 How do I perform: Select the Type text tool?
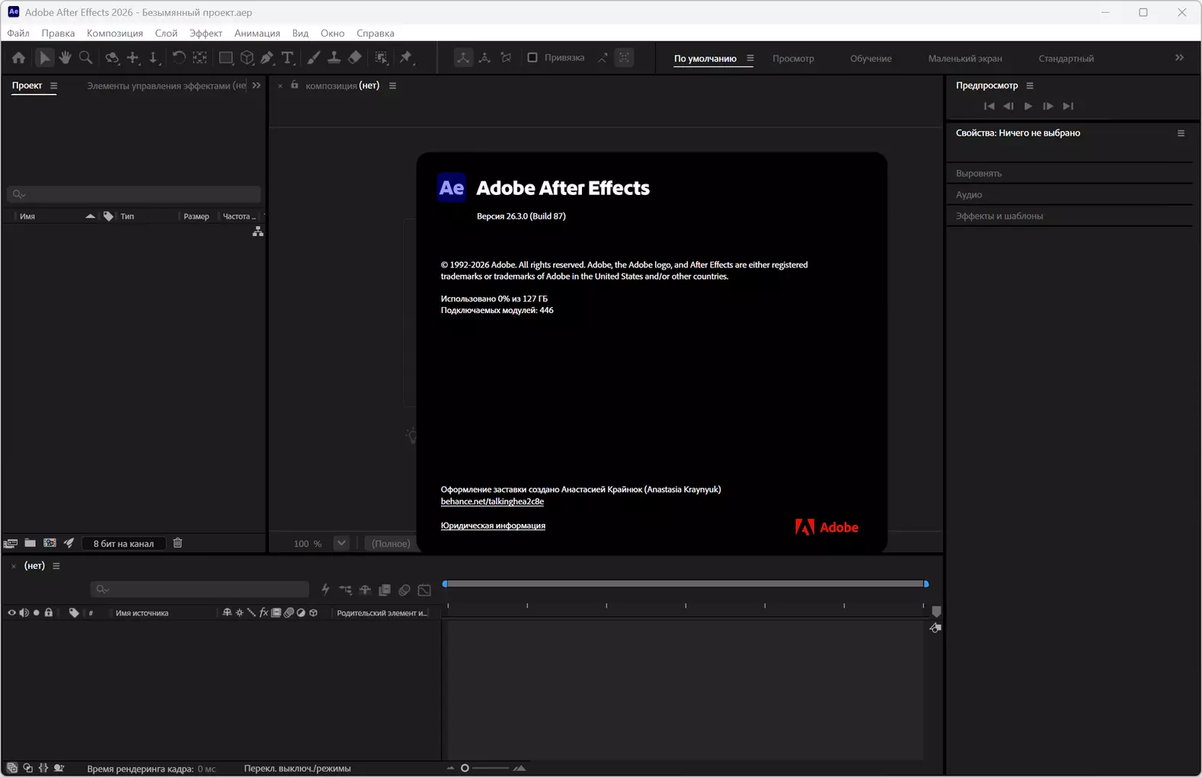pos(288,58)
